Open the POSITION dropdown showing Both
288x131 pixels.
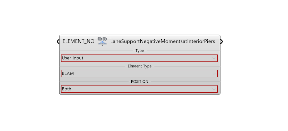(139, 89)
